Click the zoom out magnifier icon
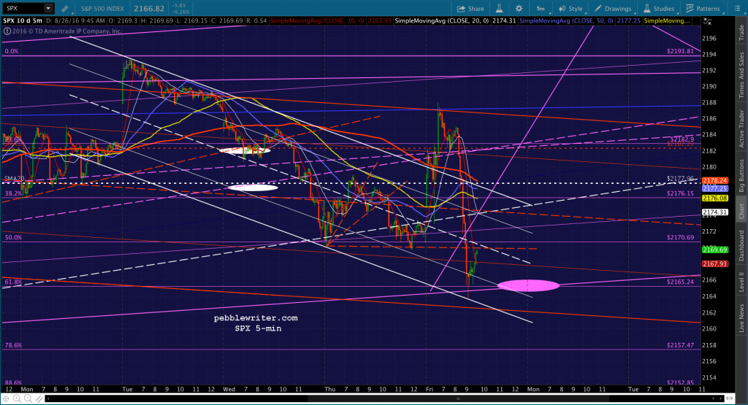Viewport: 748px width, 405px height. pos(28,398)
